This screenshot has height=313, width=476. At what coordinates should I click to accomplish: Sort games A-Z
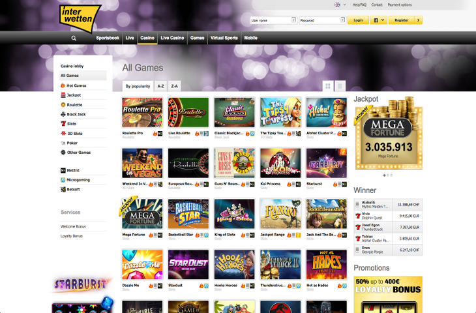coord(161,86)
